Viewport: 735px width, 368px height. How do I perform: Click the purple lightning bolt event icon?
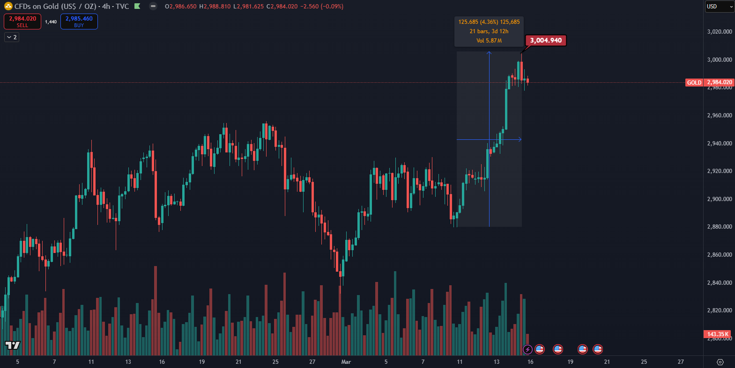pos(527,349)
